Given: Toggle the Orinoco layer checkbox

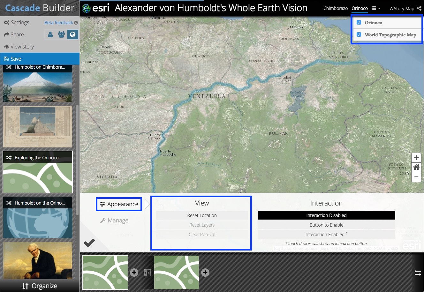Looking at the screenshot, I should [359, 22].
